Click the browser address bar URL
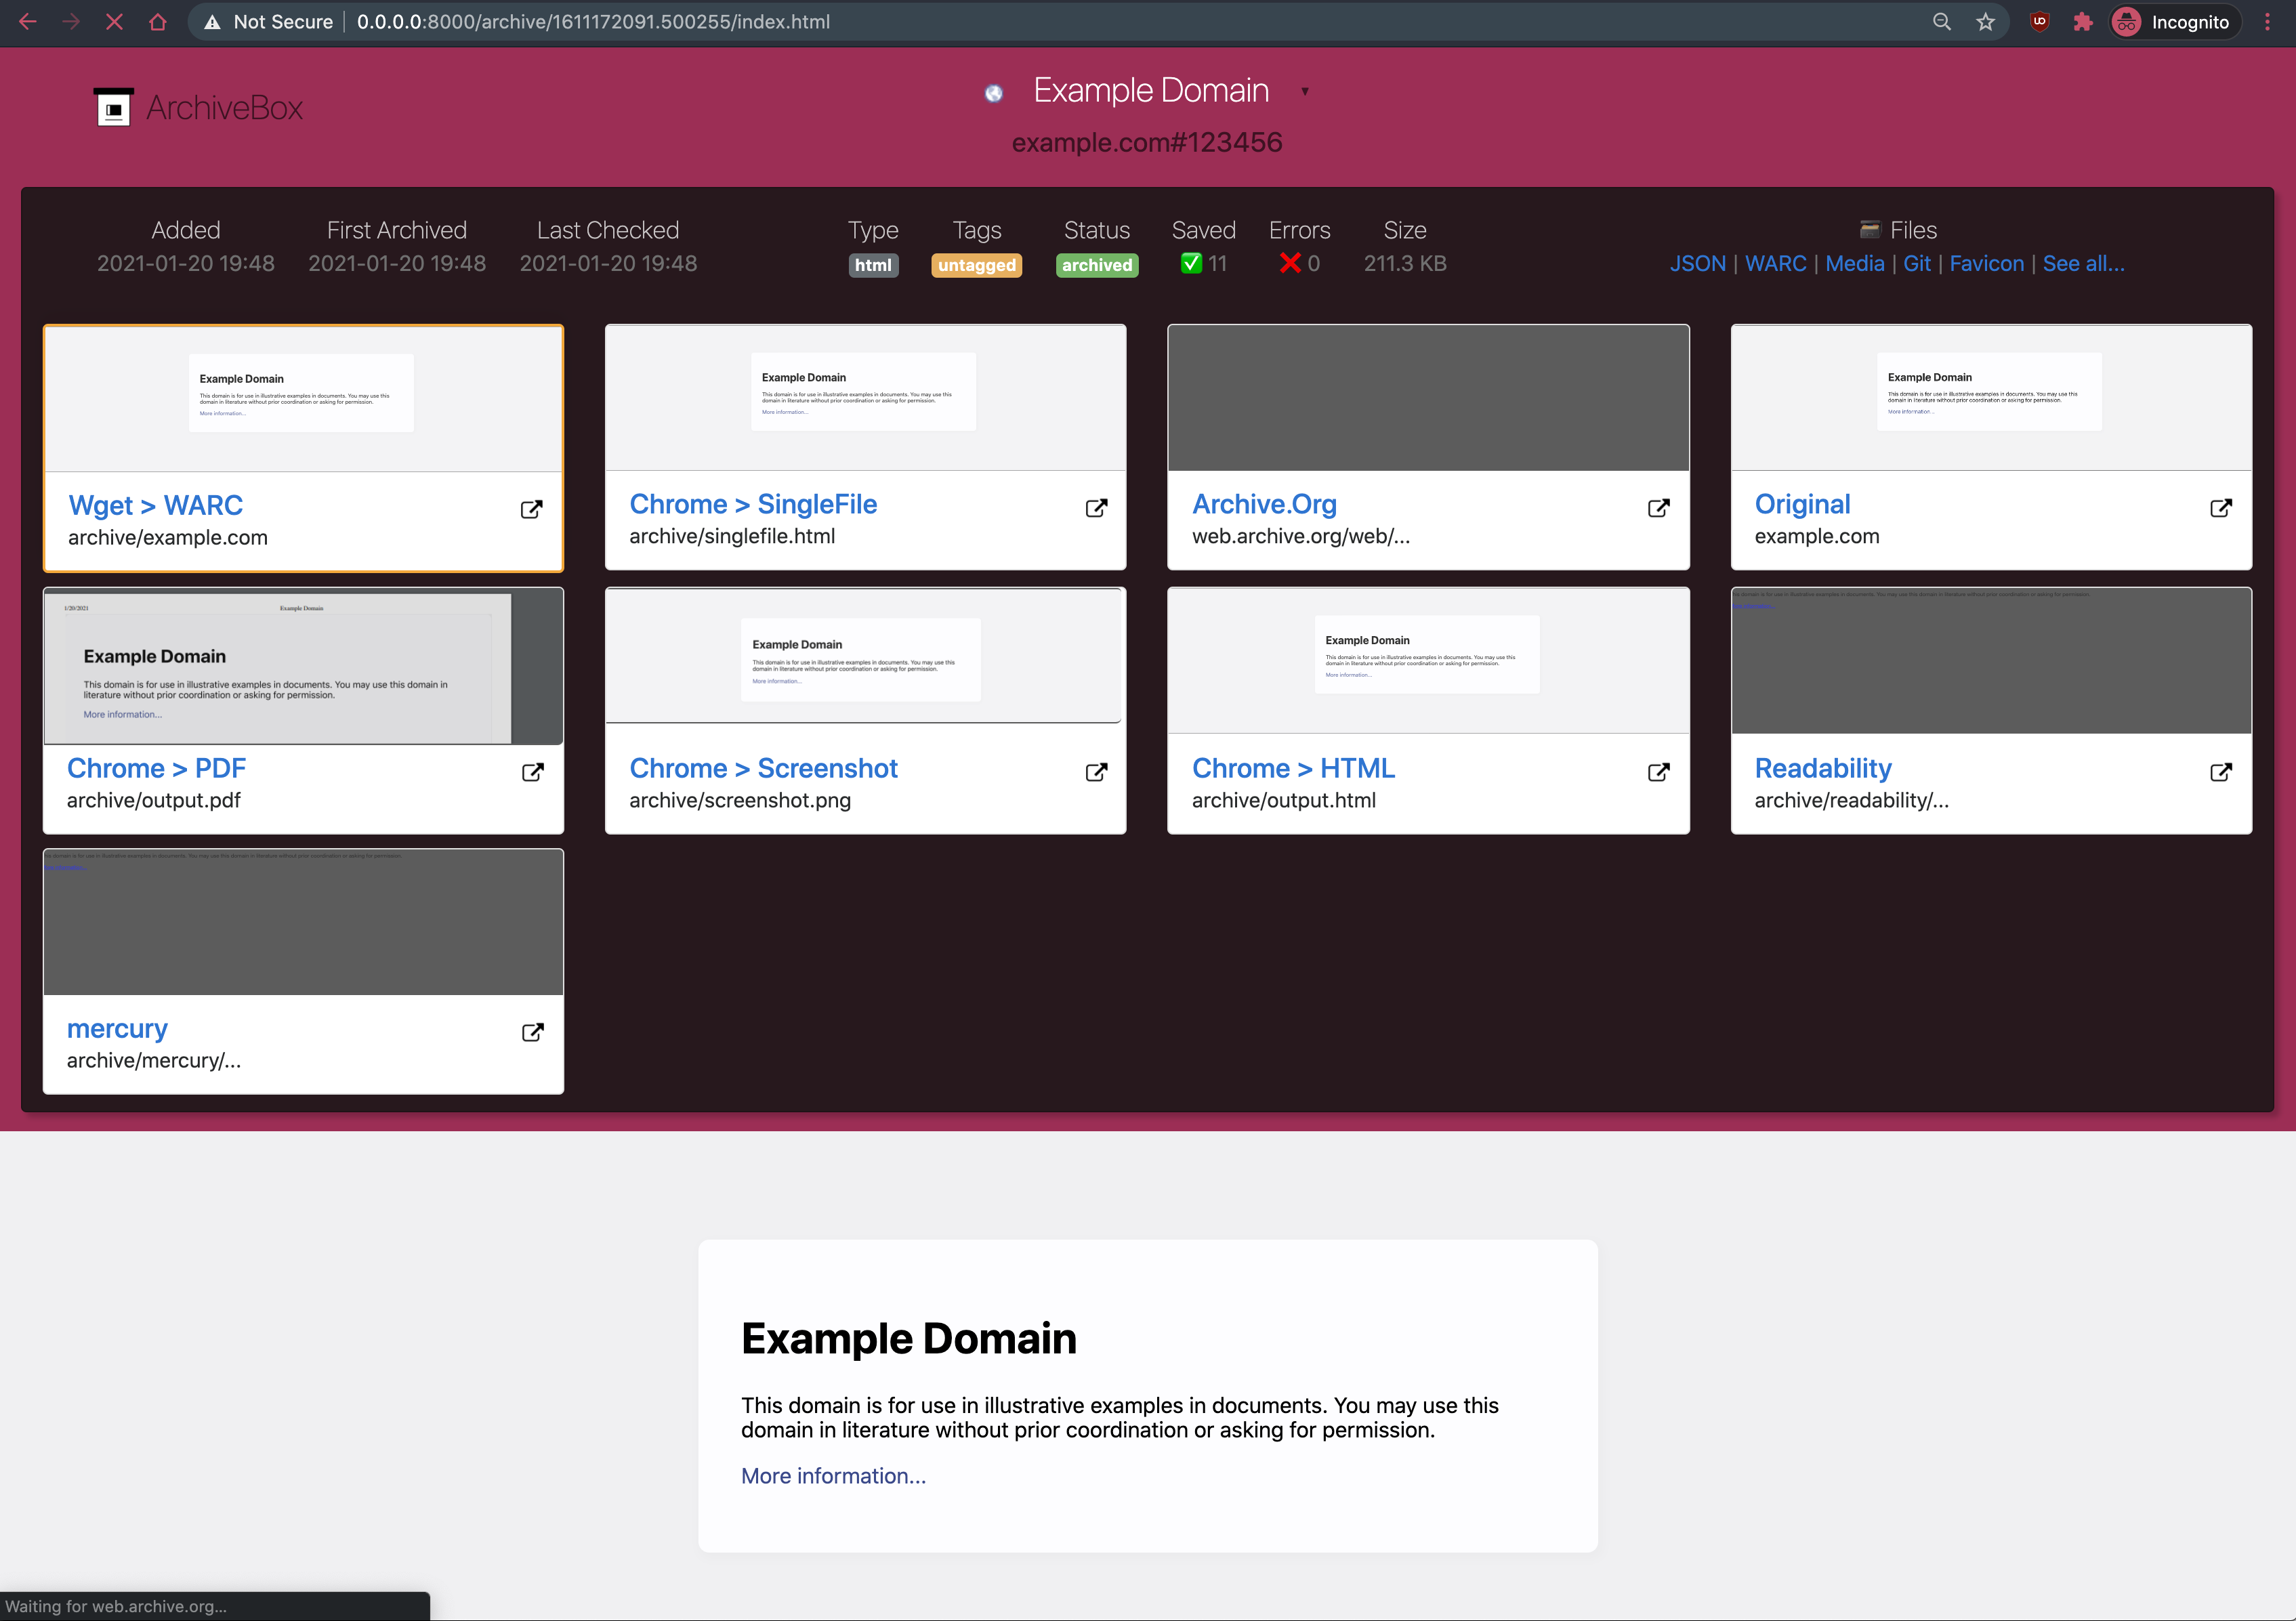Image resolution: width=2296 pixels, height=1621 pixels. click(593, 22)
